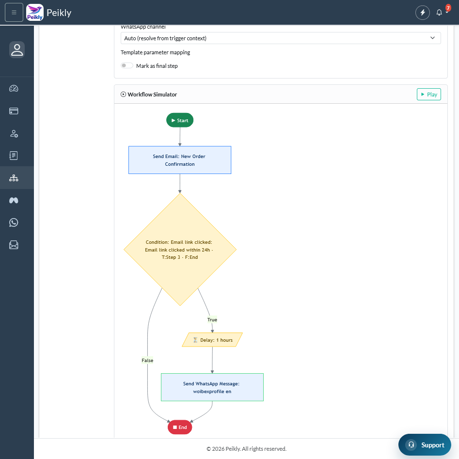Select the Email link clicked condition node
This screenshot has width=459, height=459.
point(180,250)
